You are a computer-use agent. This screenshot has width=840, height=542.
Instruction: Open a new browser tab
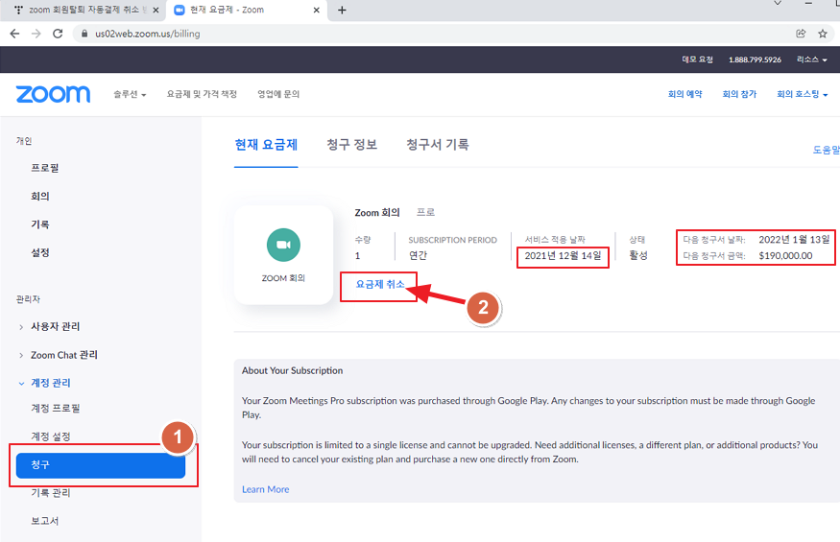tap(342, 10)
